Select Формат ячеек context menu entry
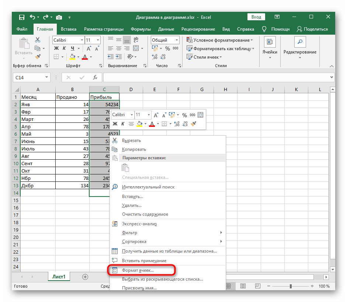 click(168, 270)
